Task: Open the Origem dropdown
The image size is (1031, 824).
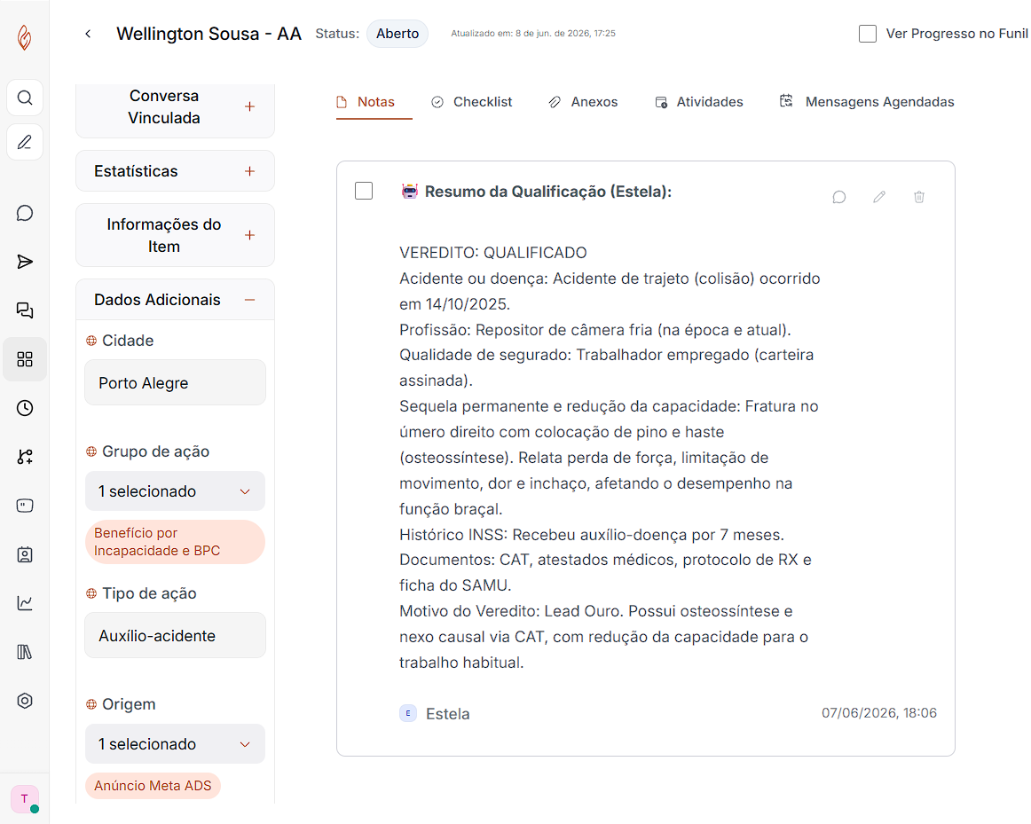Action: (175, 744)
